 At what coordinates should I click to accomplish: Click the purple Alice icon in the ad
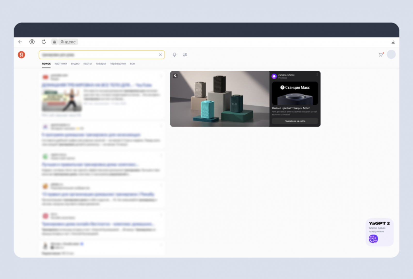coord(274,76)
